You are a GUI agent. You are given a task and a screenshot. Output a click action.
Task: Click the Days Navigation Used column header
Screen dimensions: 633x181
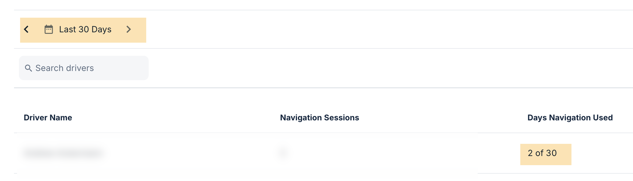point(570,117)
